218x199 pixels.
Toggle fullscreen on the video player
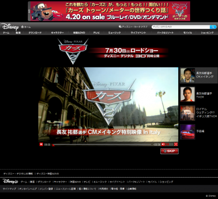point(175,144)
